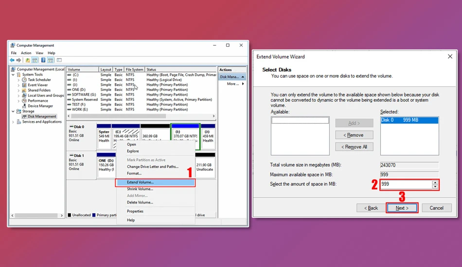Choose Shrink Volume from the context menu
The width and height of the screenshot is (462, 267).
(x=155, y=189)
